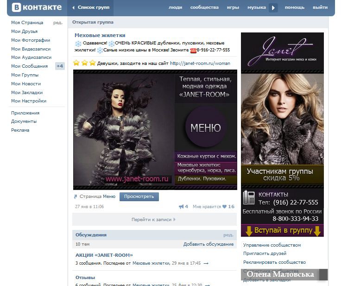The height and width of the screenshot is (286, 354).
Task: Open помощь in top navigation
Action: 295,7
